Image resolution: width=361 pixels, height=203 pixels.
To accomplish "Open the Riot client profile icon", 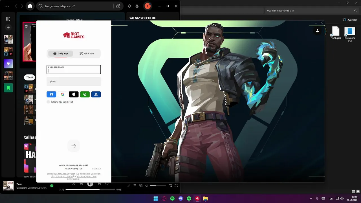I will pos(317,31).
